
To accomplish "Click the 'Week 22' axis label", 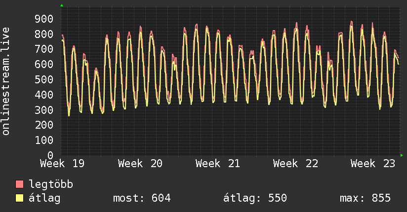I will click(295, 164).
